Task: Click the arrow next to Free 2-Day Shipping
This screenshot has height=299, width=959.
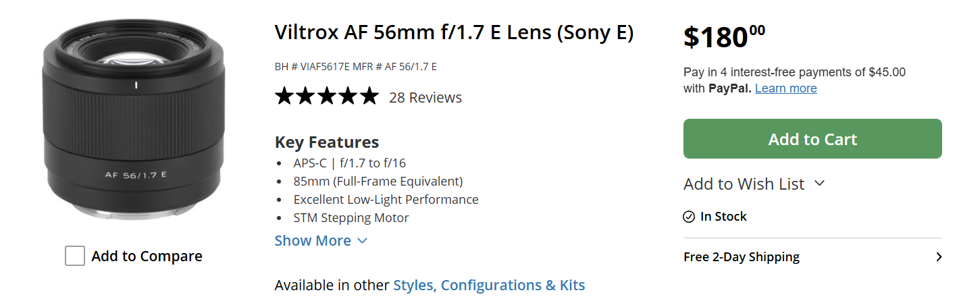Action: (x=938, y=257)
